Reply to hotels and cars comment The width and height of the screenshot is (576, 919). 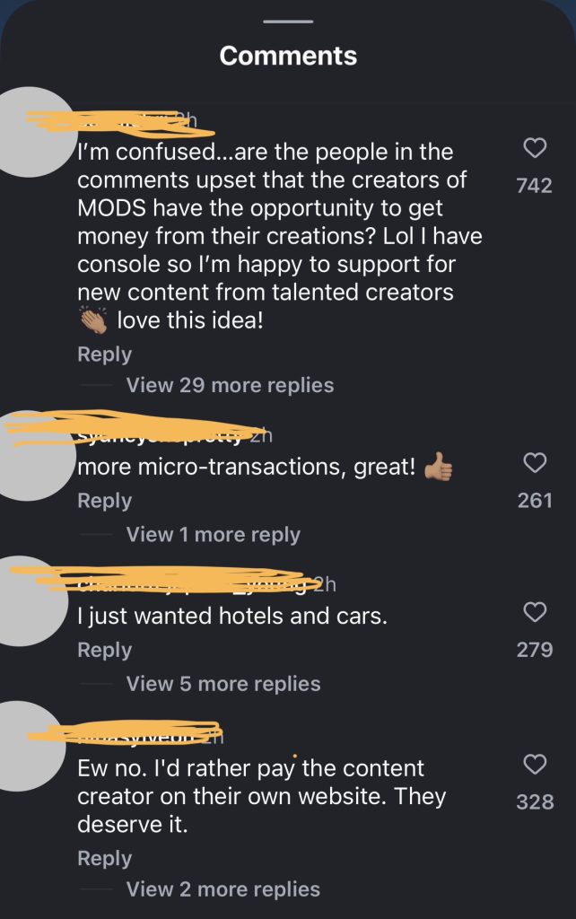click(x=104, y=651)
